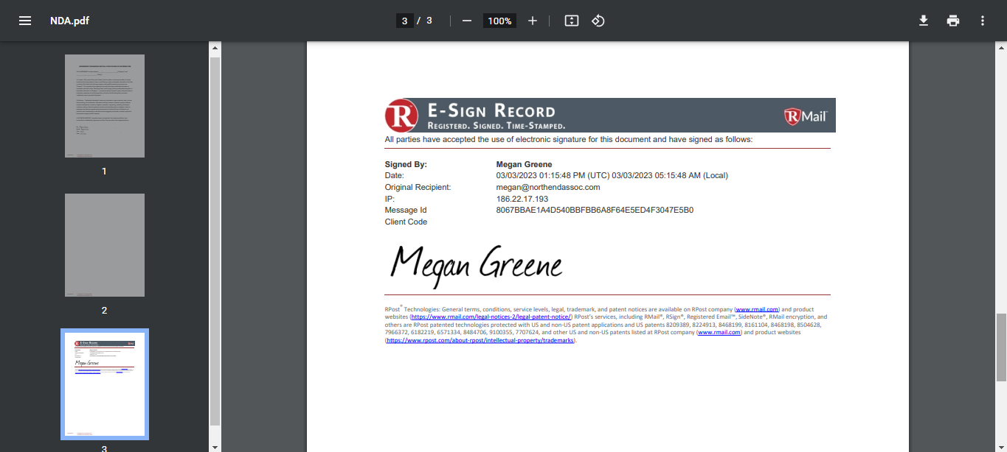The height and width of the screenshot is (452, 1007).
Task: Click the IP address 186.22.17.193
Action: (x=522, y=199)
